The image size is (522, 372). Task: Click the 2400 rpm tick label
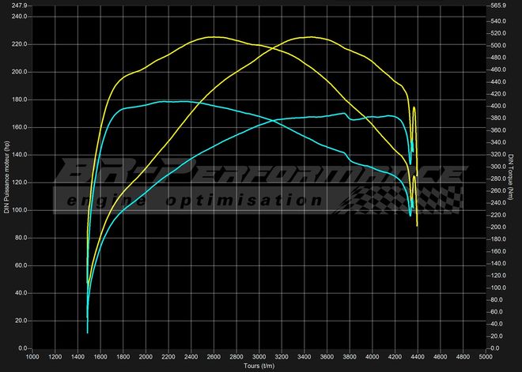tap(191, 357)
